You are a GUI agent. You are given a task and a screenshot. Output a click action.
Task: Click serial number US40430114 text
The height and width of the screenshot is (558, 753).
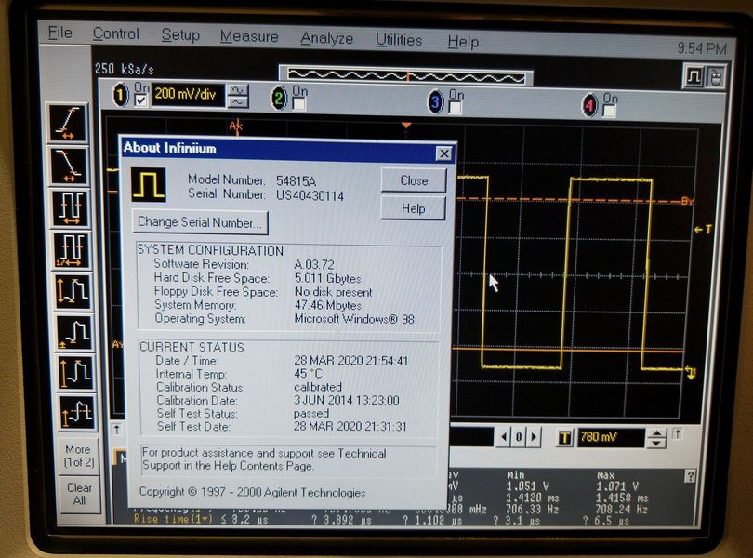tap(310, 195)
